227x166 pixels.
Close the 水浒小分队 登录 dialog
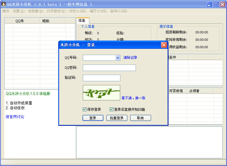[x=164, y=45]
